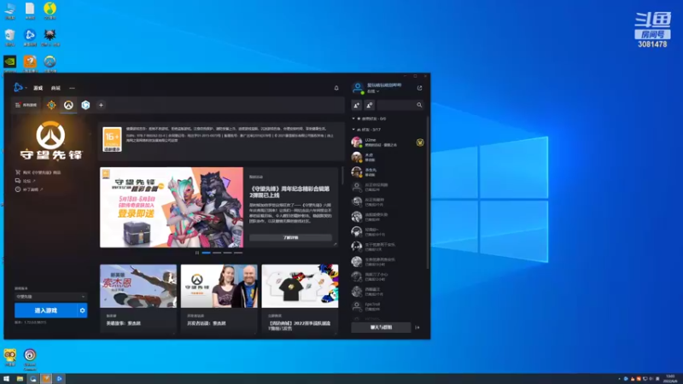This screenshot has height=384, width=683.
Task: Pop out the friends panel
Action: 419,88
